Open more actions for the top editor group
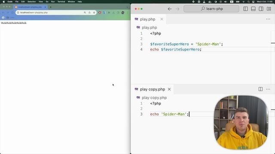275x154 pixels. pyautogui.click(x=268, y=19)
